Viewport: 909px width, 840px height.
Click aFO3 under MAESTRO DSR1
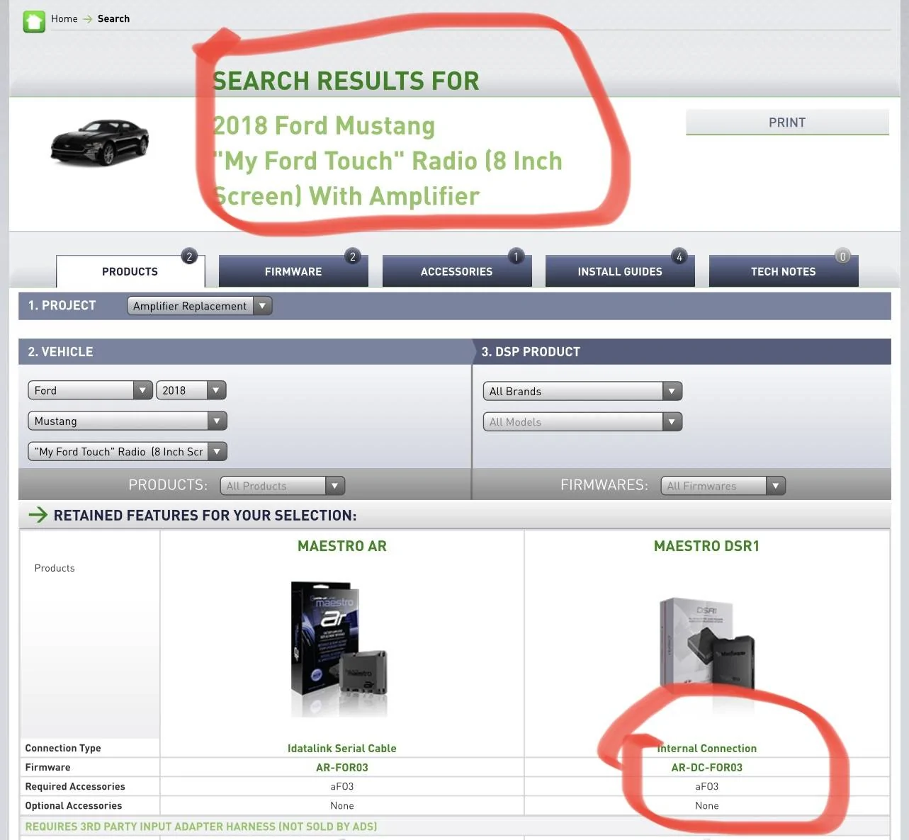tap(706, 786)
